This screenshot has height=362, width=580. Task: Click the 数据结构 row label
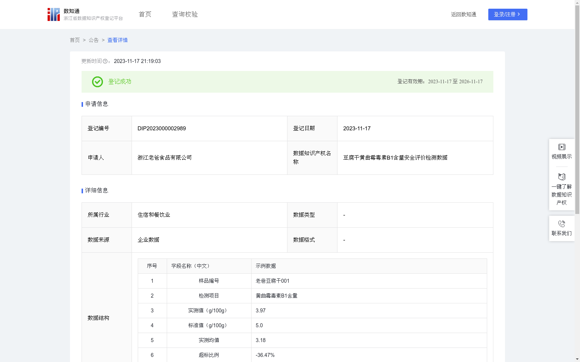tap(98, 318)
